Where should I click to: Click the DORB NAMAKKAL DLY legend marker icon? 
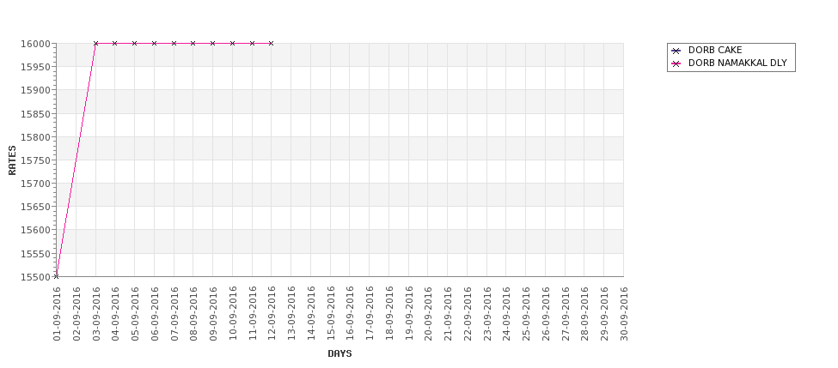click(676, 63)
